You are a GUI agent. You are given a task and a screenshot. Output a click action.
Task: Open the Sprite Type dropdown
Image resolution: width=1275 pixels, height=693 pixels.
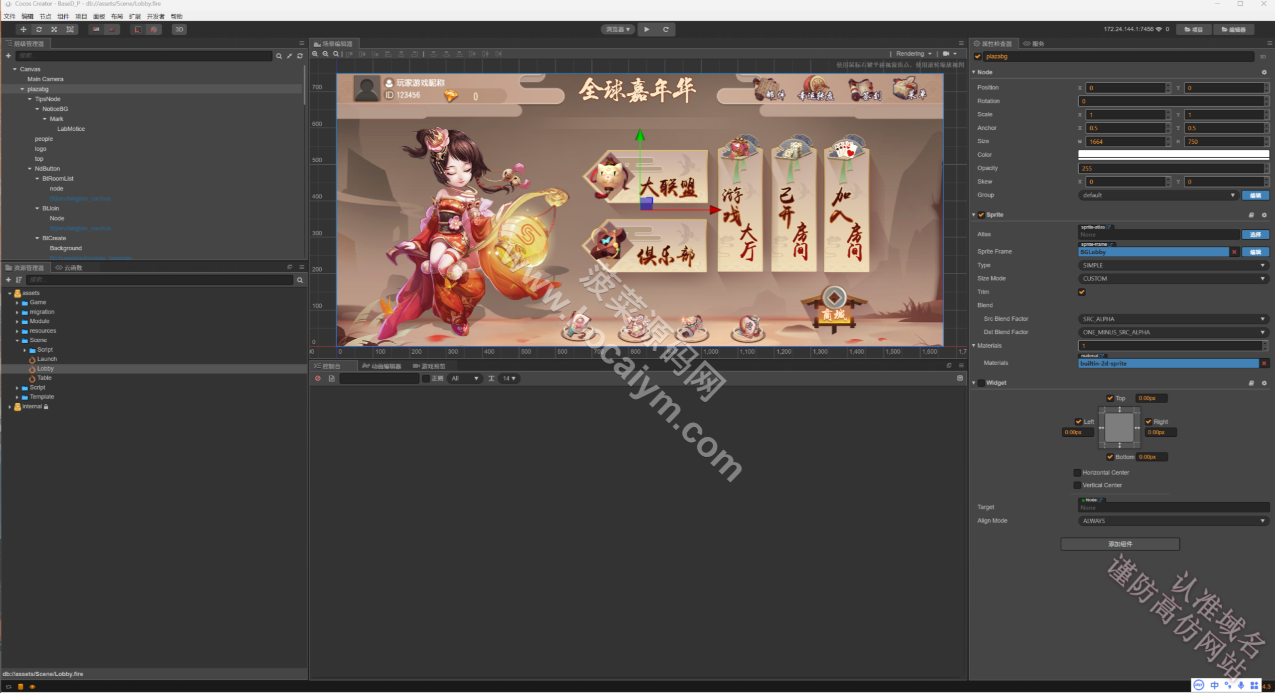(x=1173, y=266)
